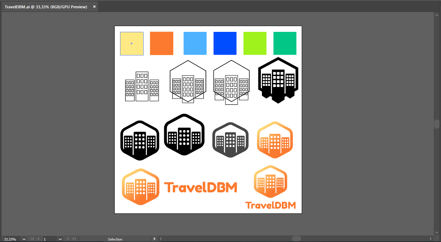Select the pale yellow color square

pos(132,43)
